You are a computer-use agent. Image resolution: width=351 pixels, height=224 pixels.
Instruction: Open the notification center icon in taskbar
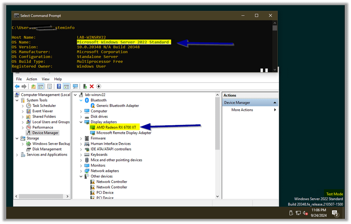point(335,213)
